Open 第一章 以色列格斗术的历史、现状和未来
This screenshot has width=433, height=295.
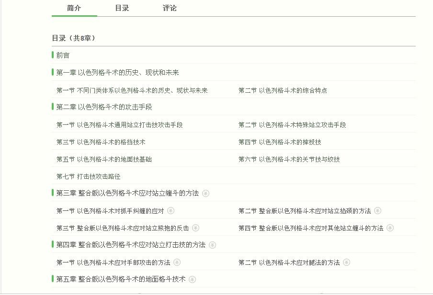tap(117, 73)
